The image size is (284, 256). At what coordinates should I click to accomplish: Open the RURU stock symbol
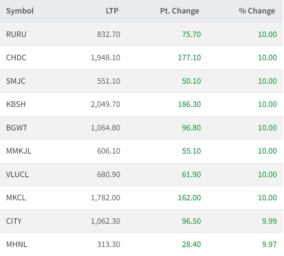click(16, 34)
